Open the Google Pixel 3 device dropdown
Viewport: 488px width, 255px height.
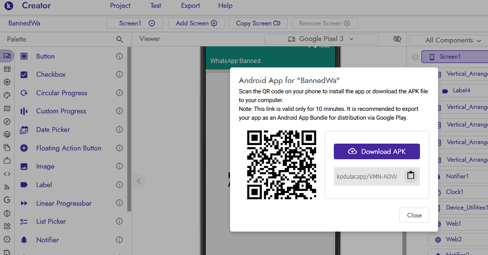[321, 39]
